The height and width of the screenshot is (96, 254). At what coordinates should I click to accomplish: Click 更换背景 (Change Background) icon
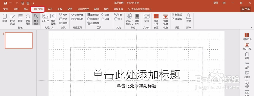(28, 19)
